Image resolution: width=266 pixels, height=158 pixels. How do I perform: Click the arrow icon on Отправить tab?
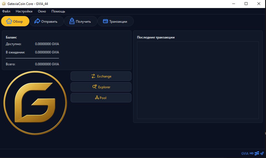point(37,21)
